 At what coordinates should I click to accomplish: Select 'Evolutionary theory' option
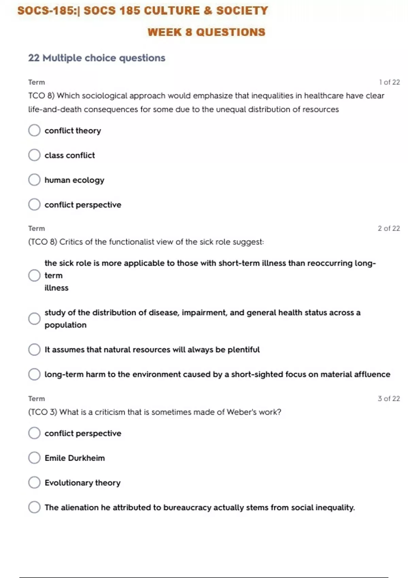tap(34, 482)
